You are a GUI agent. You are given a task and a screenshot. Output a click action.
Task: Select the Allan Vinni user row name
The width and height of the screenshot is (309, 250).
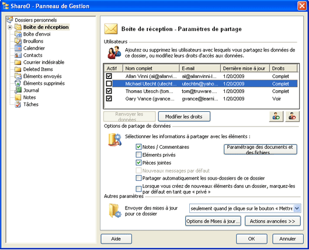coord(151,76)
